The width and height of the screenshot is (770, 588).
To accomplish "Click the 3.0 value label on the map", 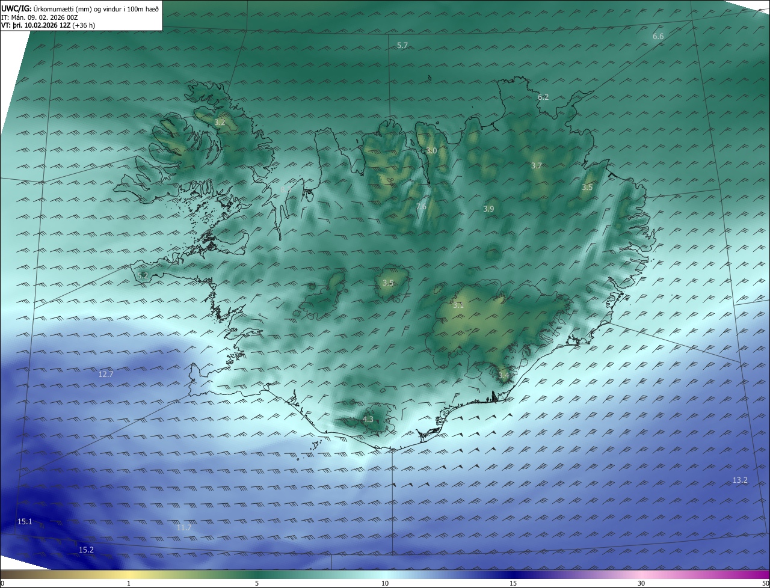I will click(x=431, y=151).
